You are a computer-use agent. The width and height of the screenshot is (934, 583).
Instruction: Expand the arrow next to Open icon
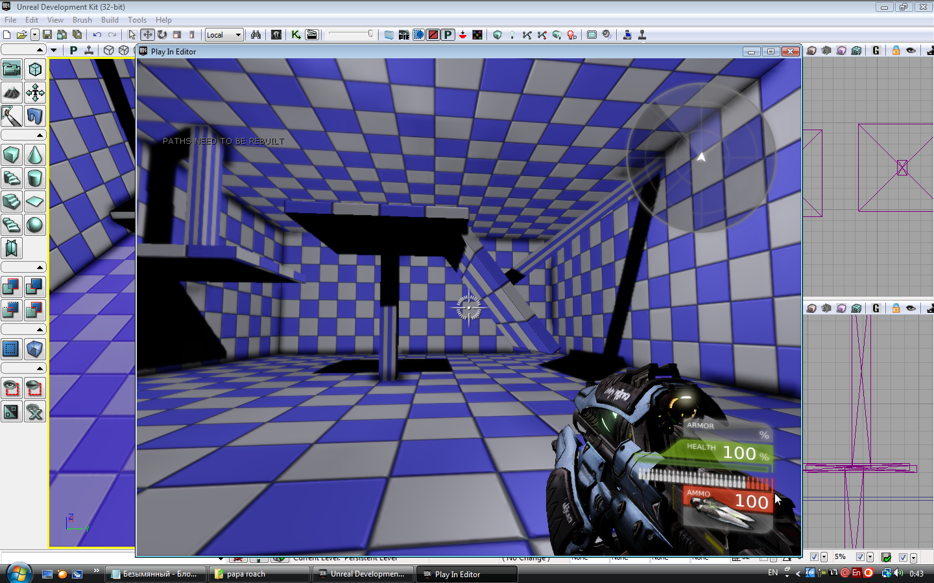click(x=34, y=35)
